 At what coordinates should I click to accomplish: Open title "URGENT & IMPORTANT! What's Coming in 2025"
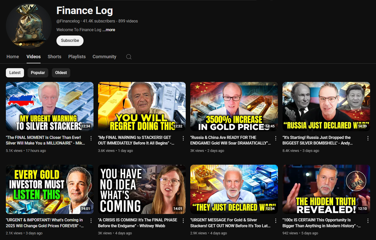point(45,223)
